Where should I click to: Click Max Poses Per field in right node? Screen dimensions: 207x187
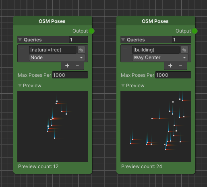[x=173, y=75]
